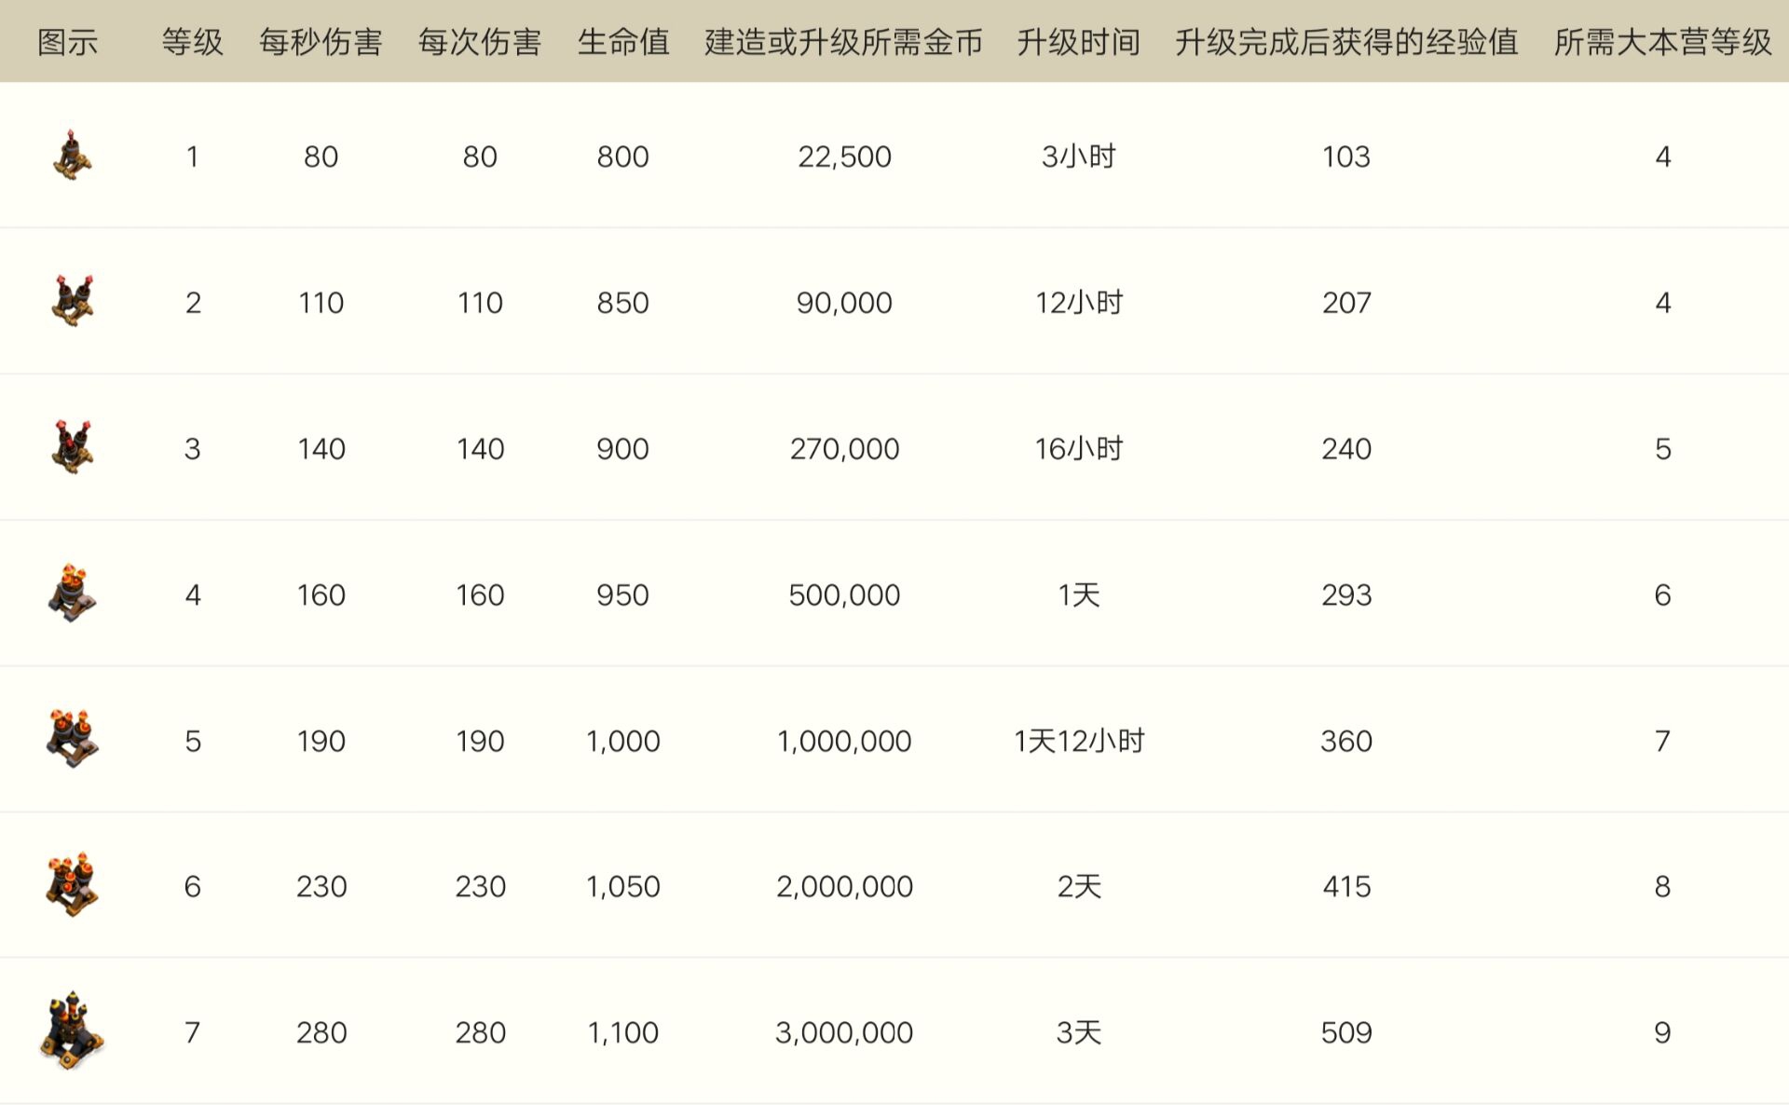Select the gold cost 1,000,000 cell
This screenshot has width=1789, height=1105.
point(844,742)
